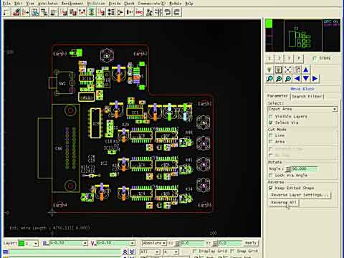Open the Utilities menu
344x258 pixels.
[96, 4]
